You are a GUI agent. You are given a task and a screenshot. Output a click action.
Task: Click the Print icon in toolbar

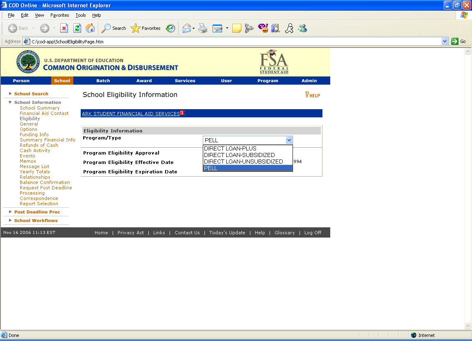coord(203,28)
